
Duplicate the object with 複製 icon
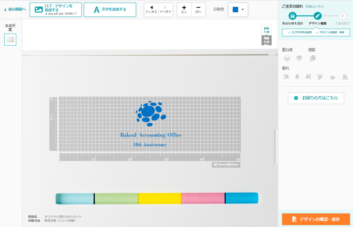[x=313, y=58]
